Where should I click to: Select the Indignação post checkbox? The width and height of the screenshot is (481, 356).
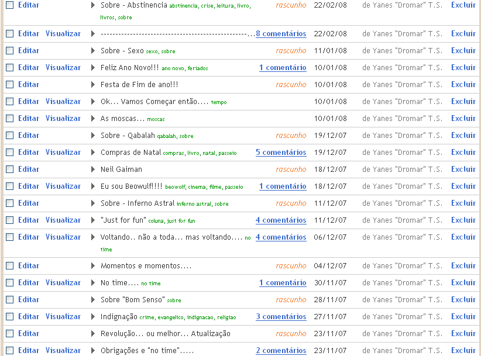click(x=10, y=316)
